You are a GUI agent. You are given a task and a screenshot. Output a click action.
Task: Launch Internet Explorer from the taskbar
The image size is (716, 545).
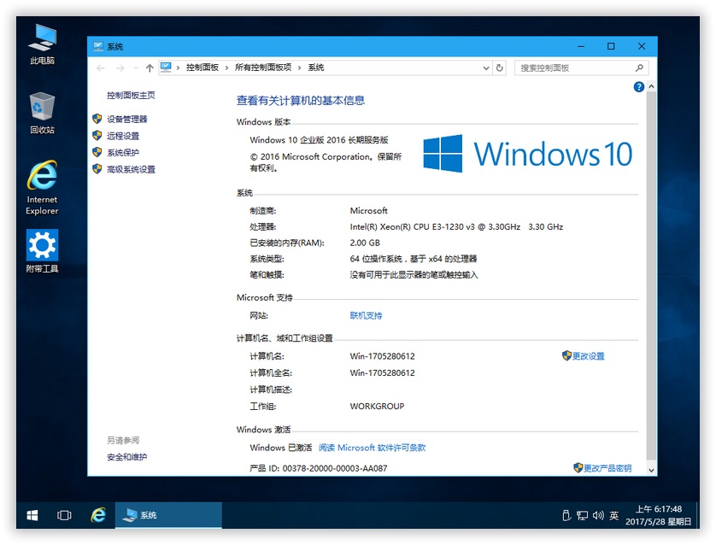pos(98,515)
